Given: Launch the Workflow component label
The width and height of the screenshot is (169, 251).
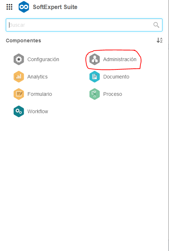Looking at the screenshot, I should coord(38,111).
